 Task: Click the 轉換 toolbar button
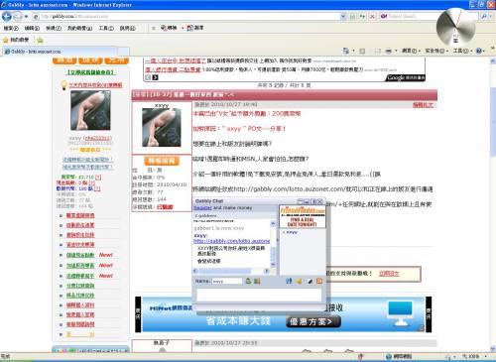[169, 28]
